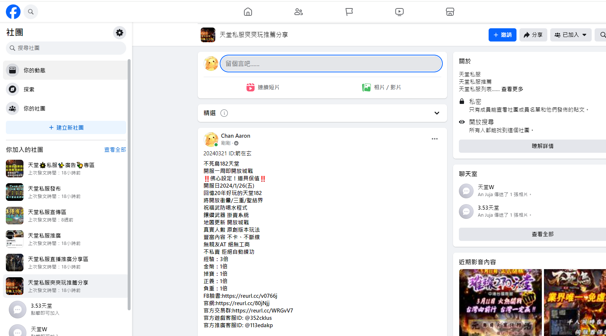This screenshot has width=606, height=336.
Task: Click the info icon beside 精選
Action: click(x=224, y=113)
